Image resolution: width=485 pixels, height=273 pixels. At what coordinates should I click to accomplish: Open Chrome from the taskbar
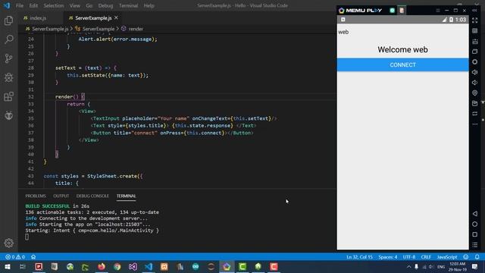pos(117,266)
